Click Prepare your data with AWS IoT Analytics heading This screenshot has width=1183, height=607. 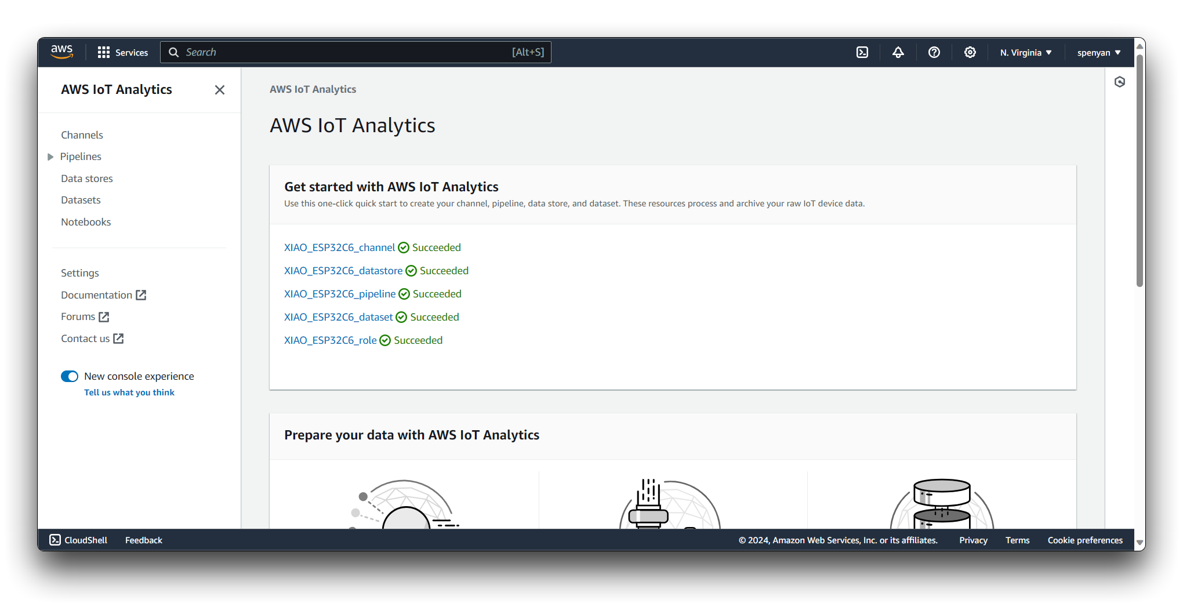pyautogui.click(x=412, y=435)
